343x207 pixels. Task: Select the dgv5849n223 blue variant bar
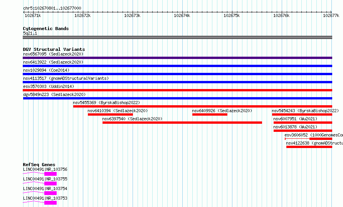coord(177,98)
